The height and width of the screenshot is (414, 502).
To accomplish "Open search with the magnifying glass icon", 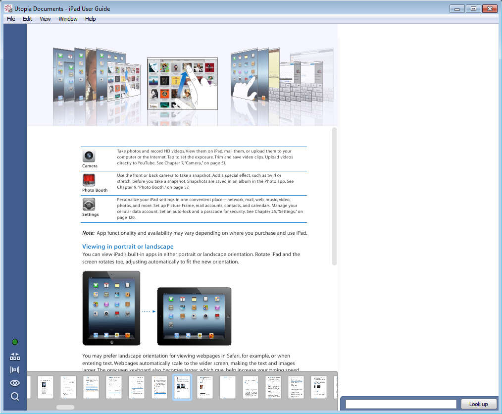I will coord(15,396).
